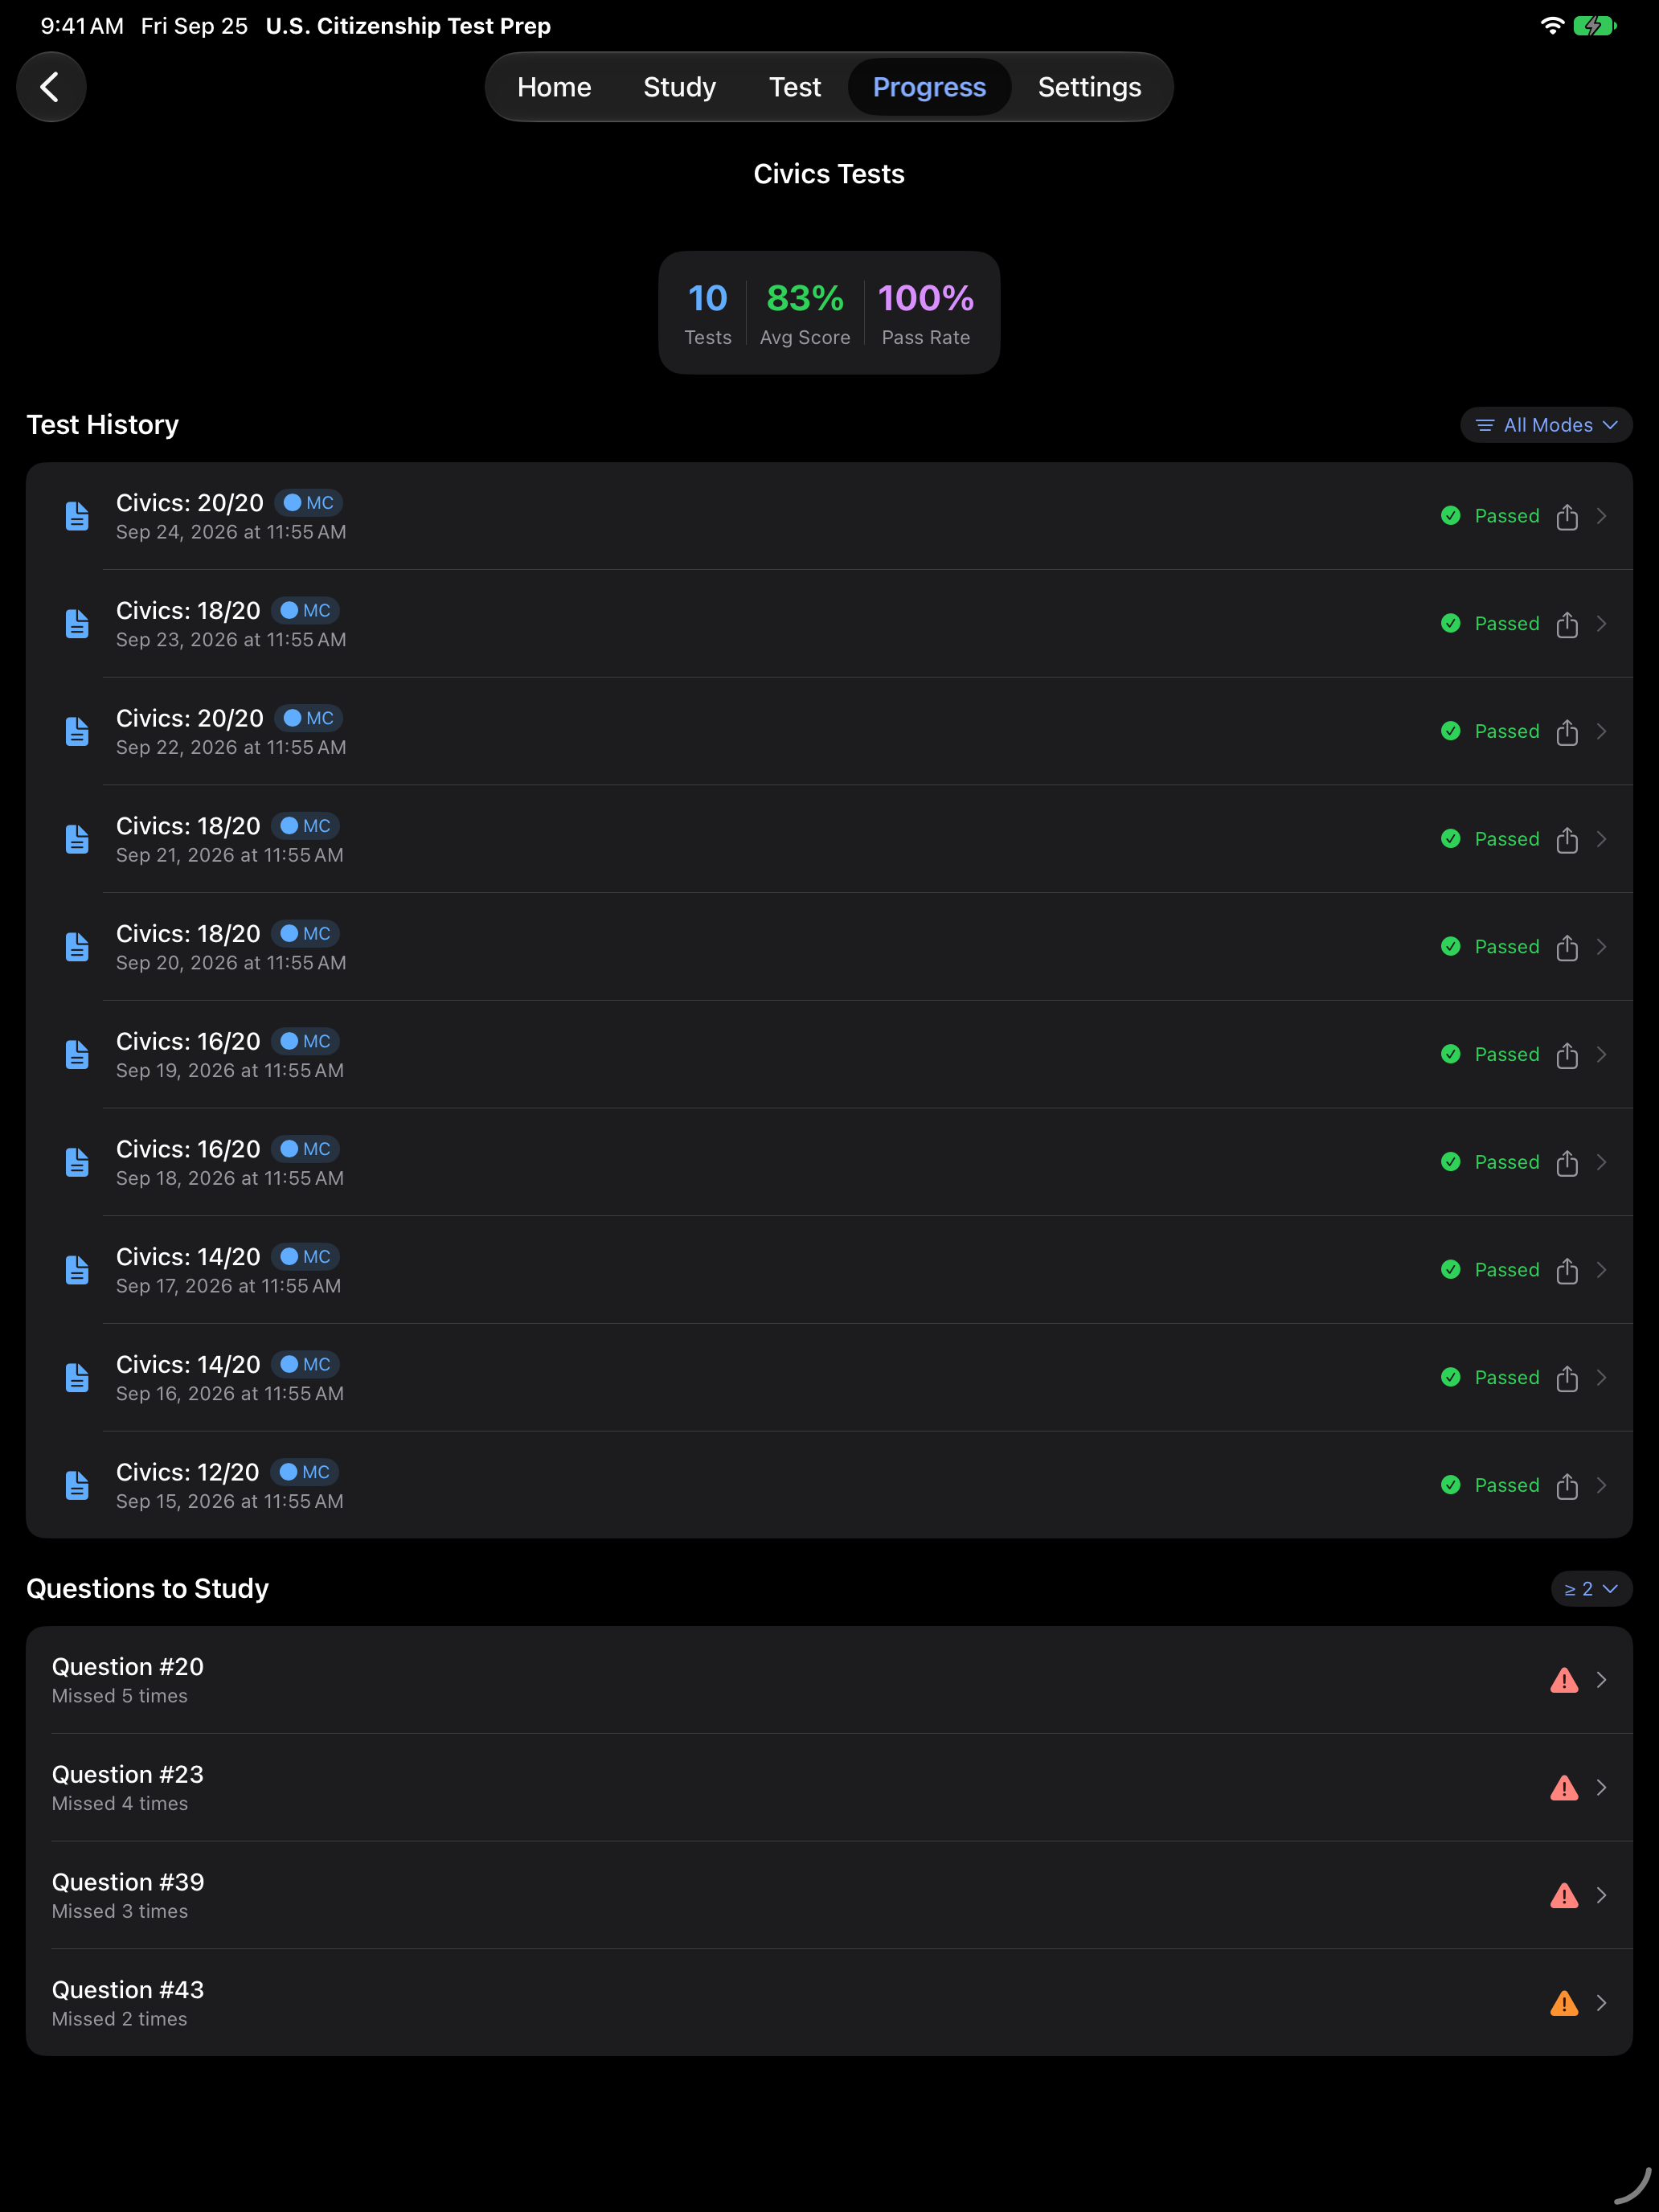1659x2212 pixels.
Task: Click the 10 Tests stat
Action: click(x=708, y=313)
